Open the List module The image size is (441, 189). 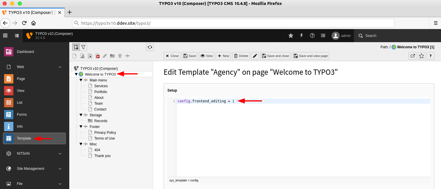[34, 103]
